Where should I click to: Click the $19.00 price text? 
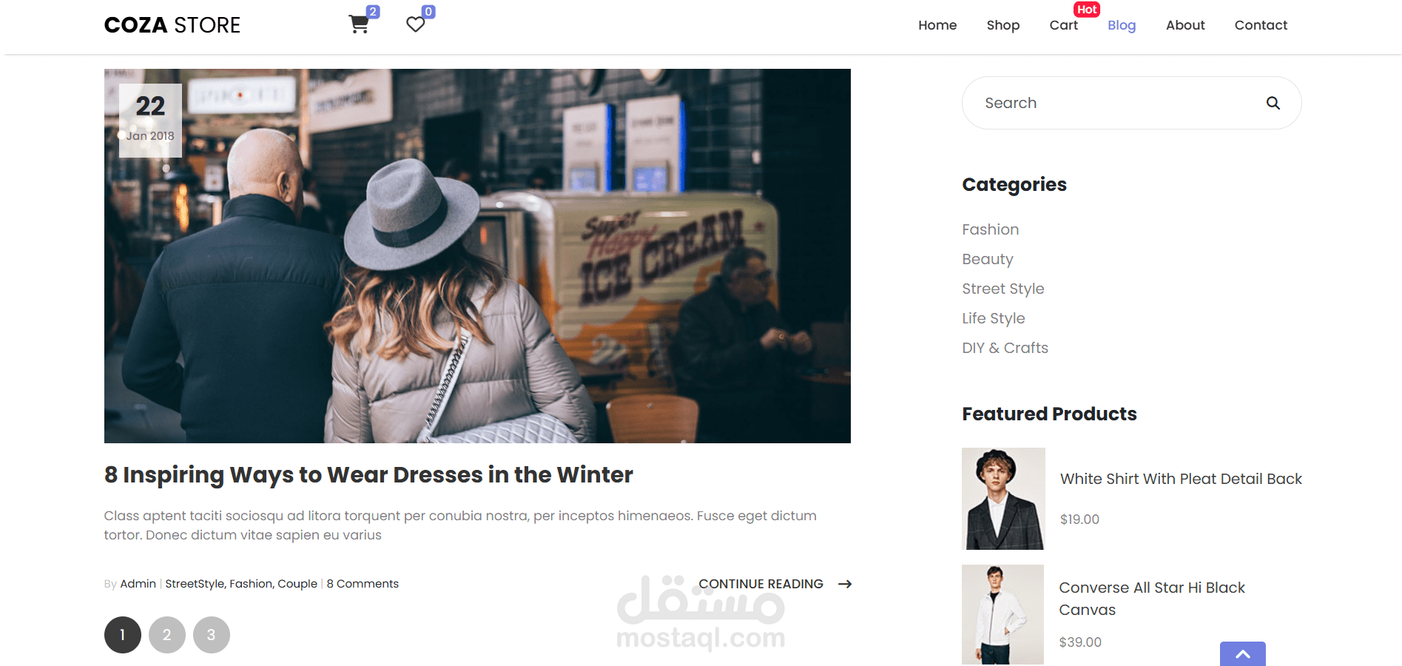click(1079, 519)
